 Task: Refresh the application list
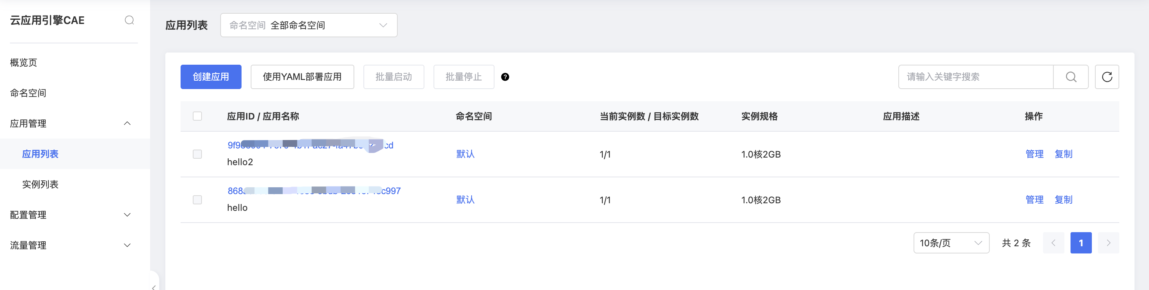[x=1107, y=77]
